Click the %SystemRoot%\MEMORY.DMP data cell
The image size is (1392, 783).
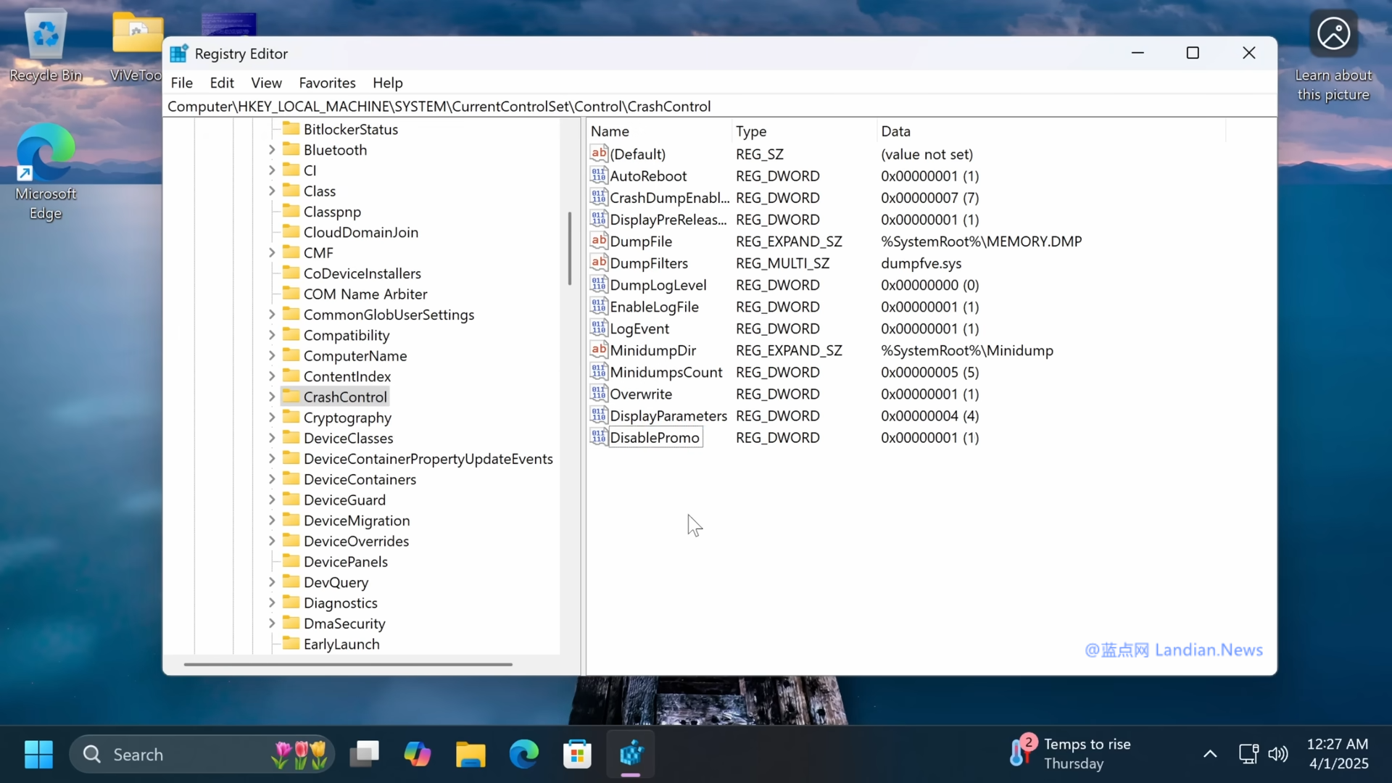[x=981, y=241]
